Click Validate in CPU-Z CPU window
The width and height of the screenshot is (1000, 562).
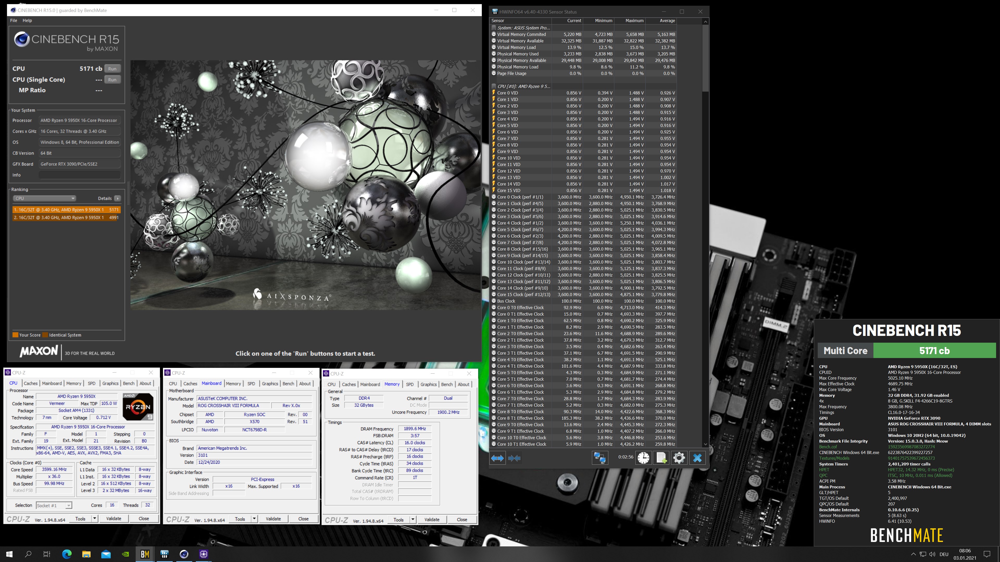(114, 519)
